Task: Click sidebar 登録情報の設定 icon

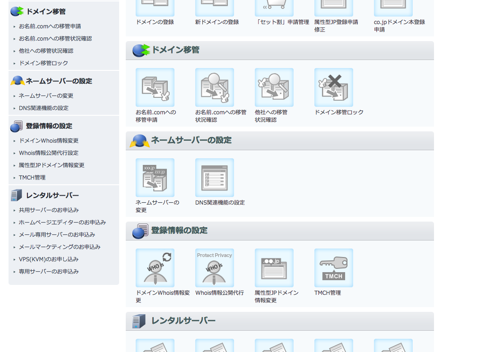Action: (17, 126)
